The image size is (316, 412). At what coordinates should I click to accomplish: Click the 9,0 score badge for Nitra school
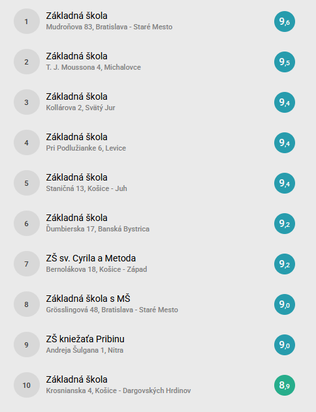point(285,345)
